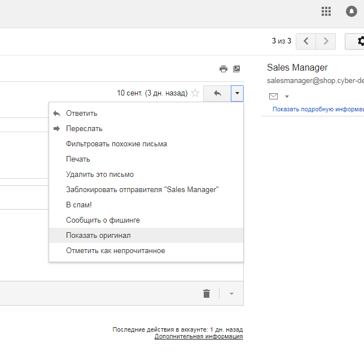Select "Показать оригинал" from the menu
364x352 pixels.
[x=98, y=235]
